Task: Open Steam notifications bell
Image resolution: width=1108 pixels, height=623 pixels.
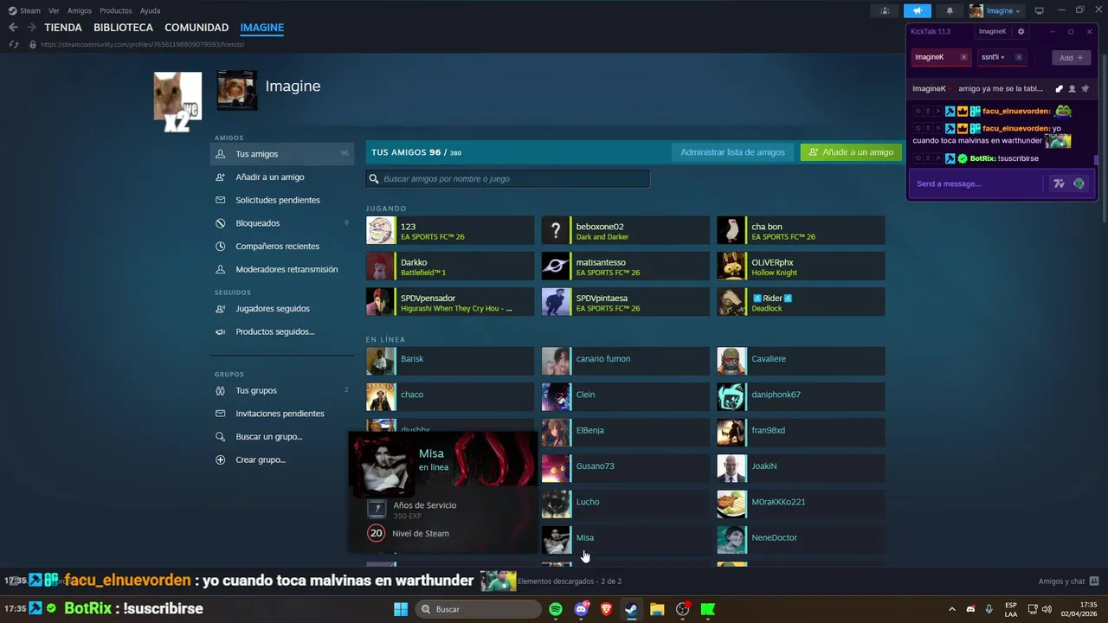Action: (x=950, y=10)
